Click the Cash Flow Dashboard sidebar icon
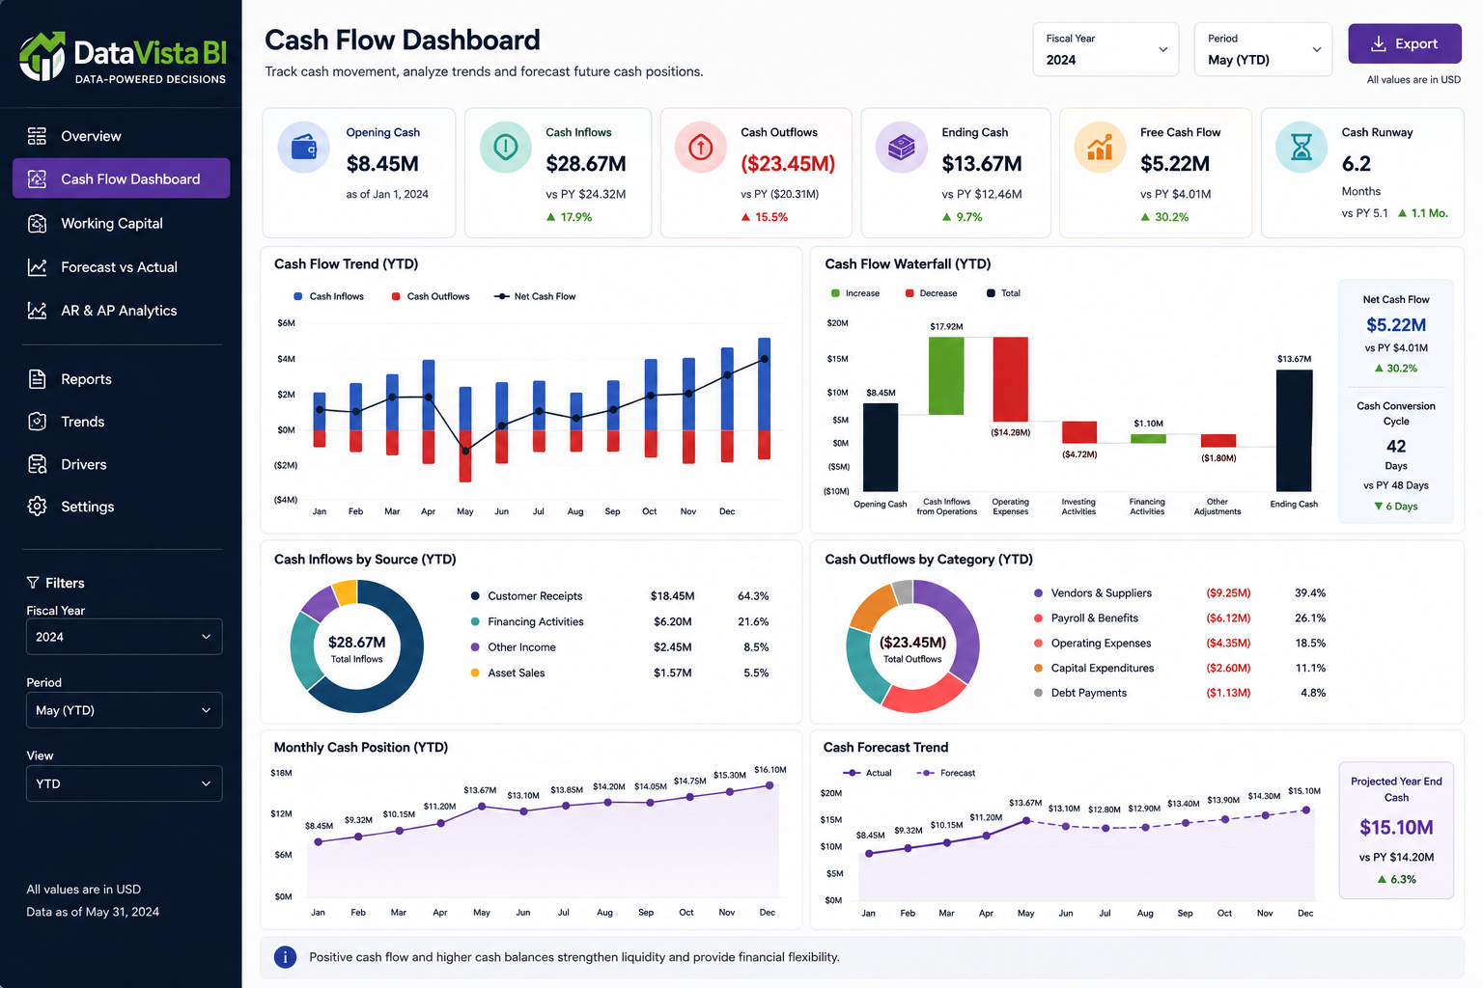Screen dimensions: 1483x988 [37, 178]
